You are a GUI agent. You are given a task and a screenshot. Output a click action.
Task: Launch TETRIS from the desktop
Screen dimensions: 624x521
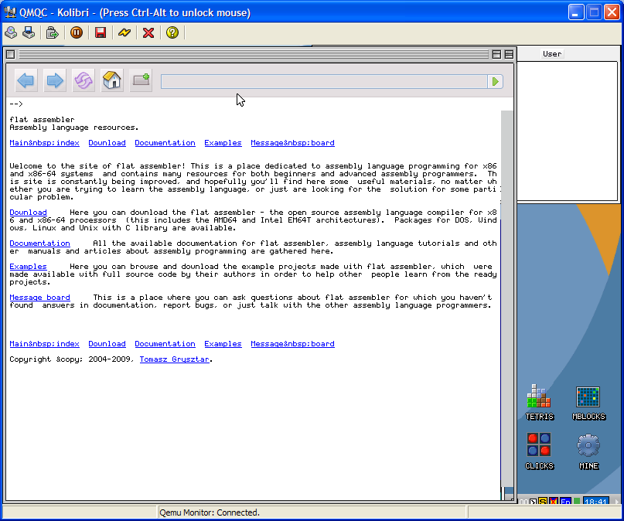pos(539,399)
